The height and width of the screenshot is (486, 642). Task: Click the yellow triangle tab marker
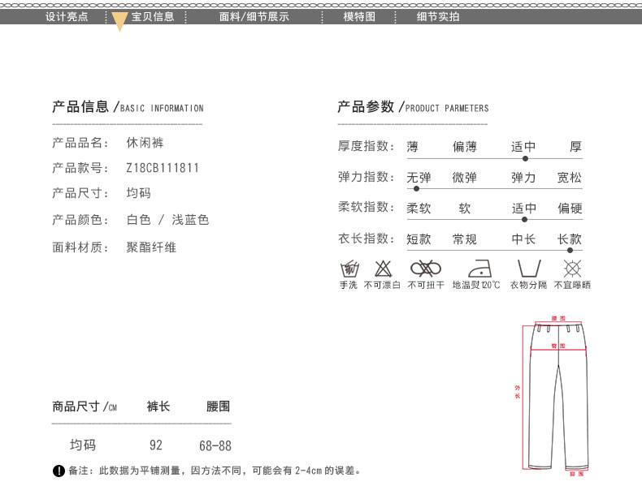[x=119, y=22]
